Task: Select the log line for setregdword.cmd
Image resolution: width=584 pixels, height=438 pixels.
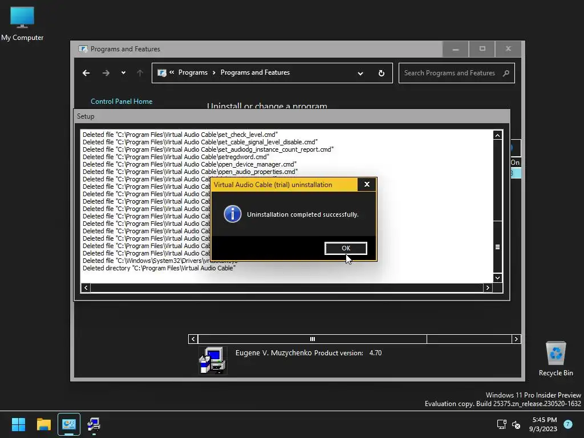Action: tap(176, 157)
